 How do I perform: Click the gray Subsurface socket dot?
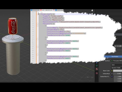coord(112,74)
